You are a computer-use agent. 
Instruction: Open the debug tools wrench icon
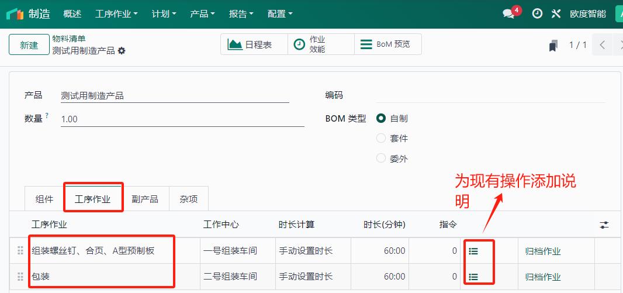point(556,14)
